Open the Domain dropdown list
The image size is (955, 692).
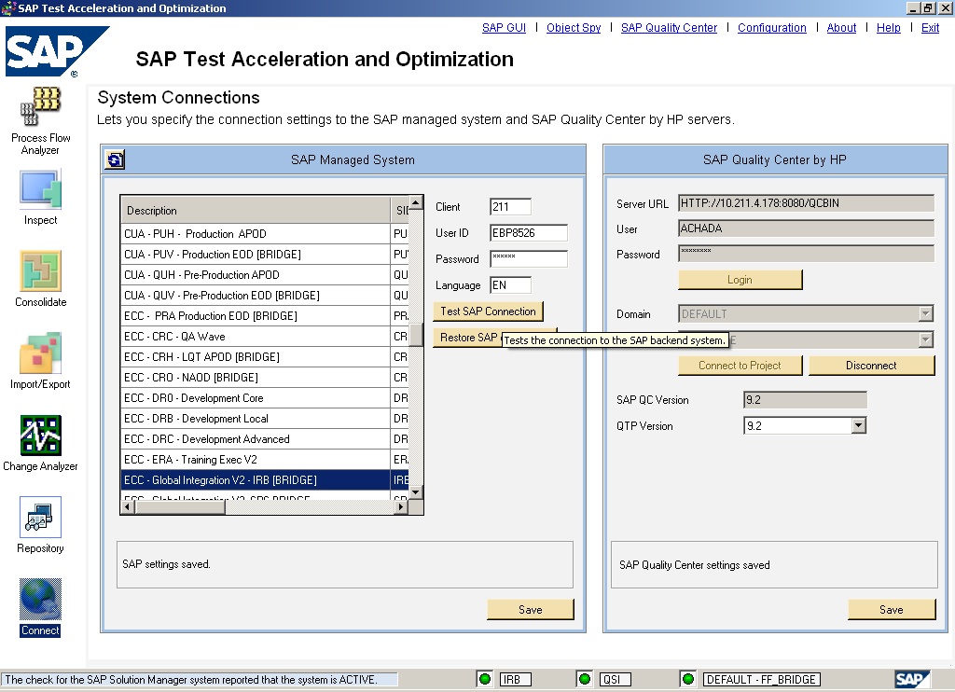click(925, 314)
